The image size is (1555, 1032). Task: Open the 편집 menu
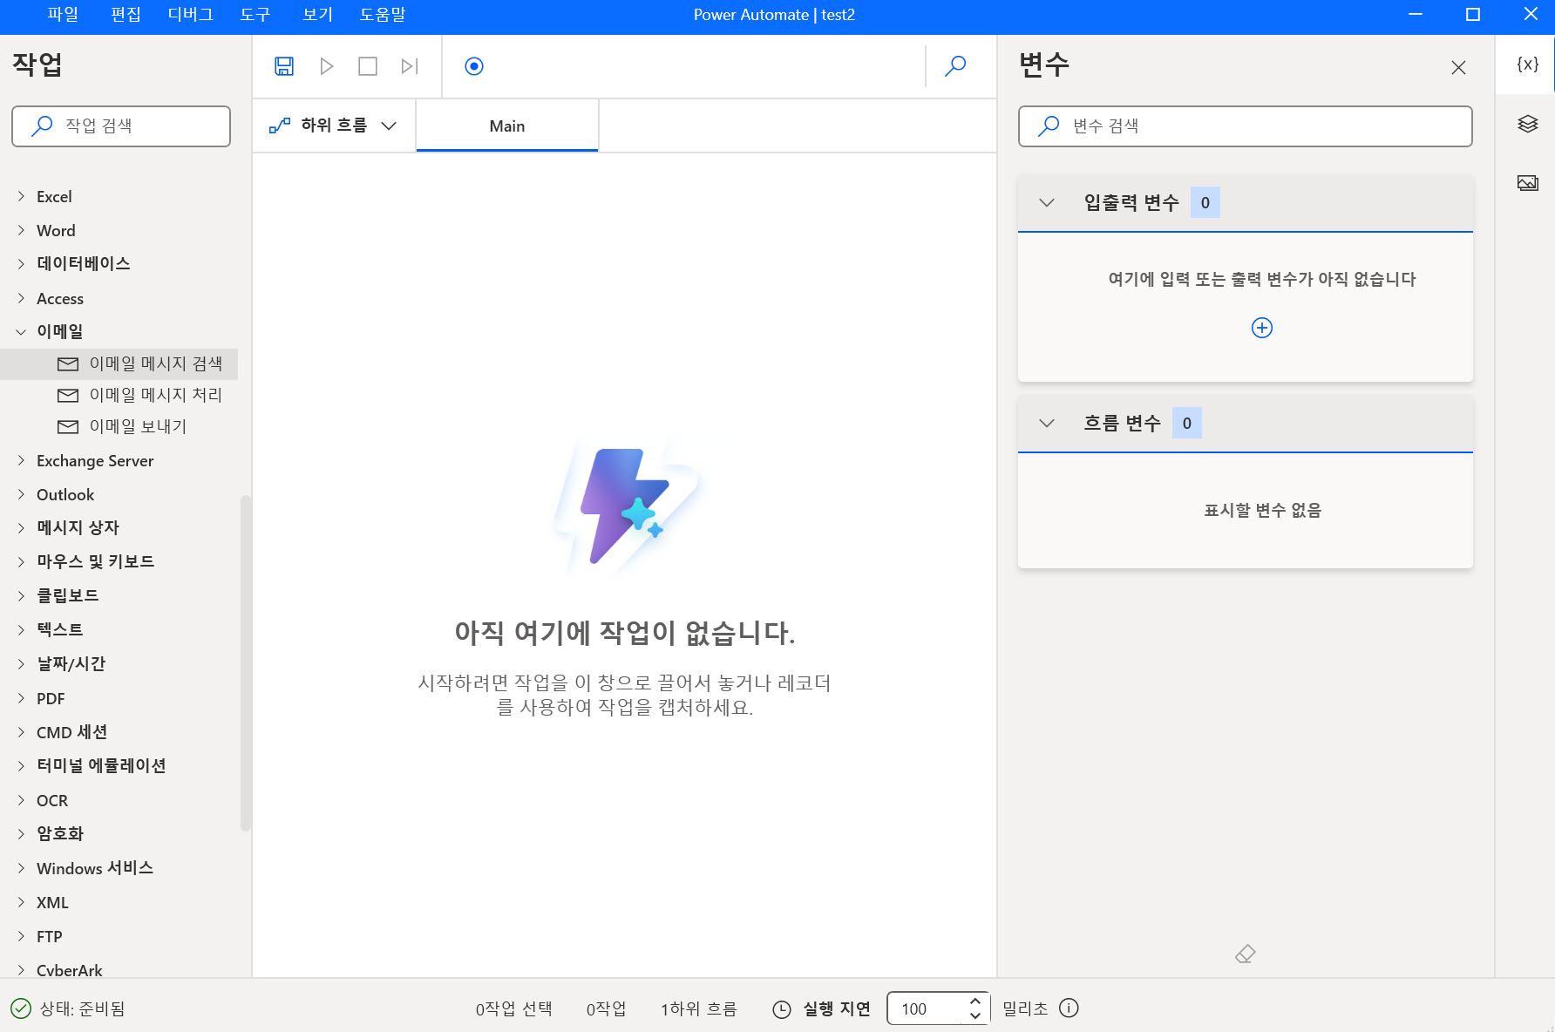pyautogui.click(x=126, y=15)
